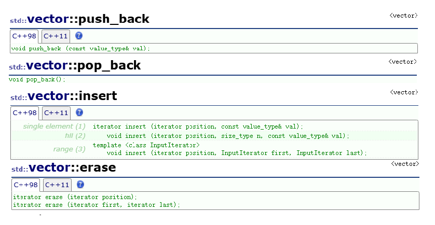Open C++98 tab under erase
The height and width of the screenshot is (225, 435).
tap(25, 185)
